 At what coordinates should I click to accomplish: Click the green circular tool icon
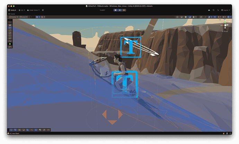10,44
